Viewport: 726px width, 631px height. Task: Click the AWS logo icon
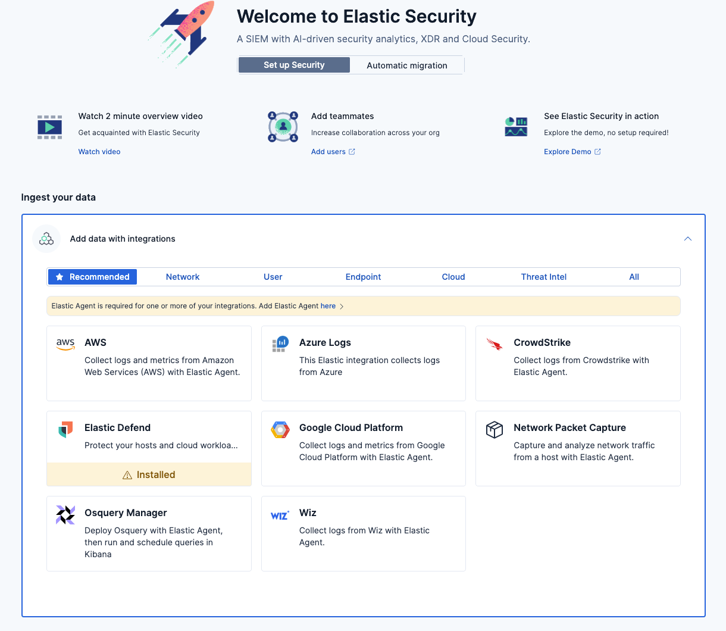(x=65, y=344)
